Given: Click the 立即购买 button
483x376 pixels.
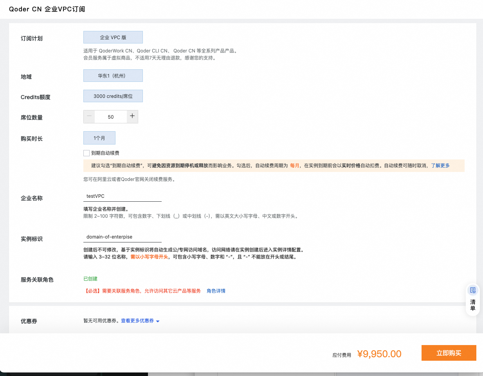Looking at the screenshot, I should pyautogui.click(x=449, y=353).
